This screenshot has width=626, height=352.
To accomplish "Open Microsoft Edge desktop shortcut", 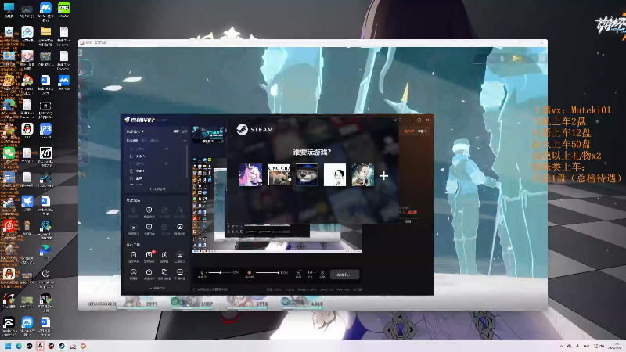I will coord(9,106).
